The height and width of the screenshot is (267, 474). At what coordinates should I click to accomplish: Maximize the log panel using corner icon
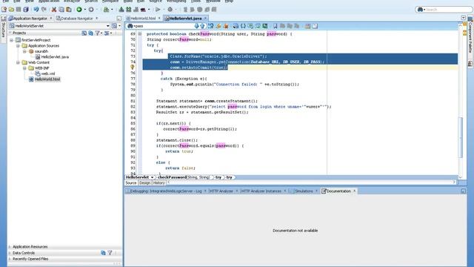(x=463, y=191)
